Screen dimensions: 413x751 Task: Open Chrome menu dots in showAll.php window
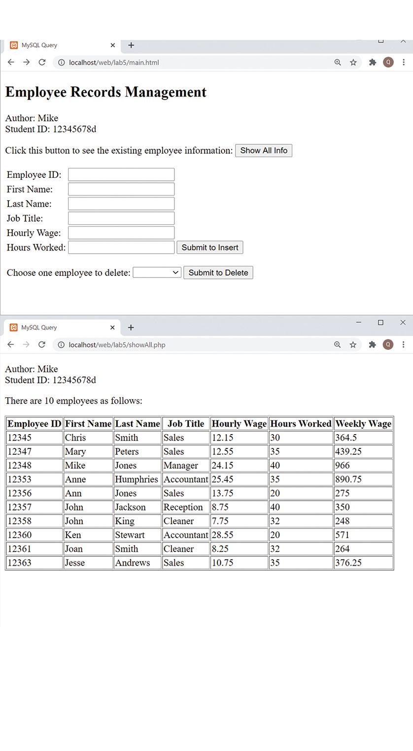(403, 344)
